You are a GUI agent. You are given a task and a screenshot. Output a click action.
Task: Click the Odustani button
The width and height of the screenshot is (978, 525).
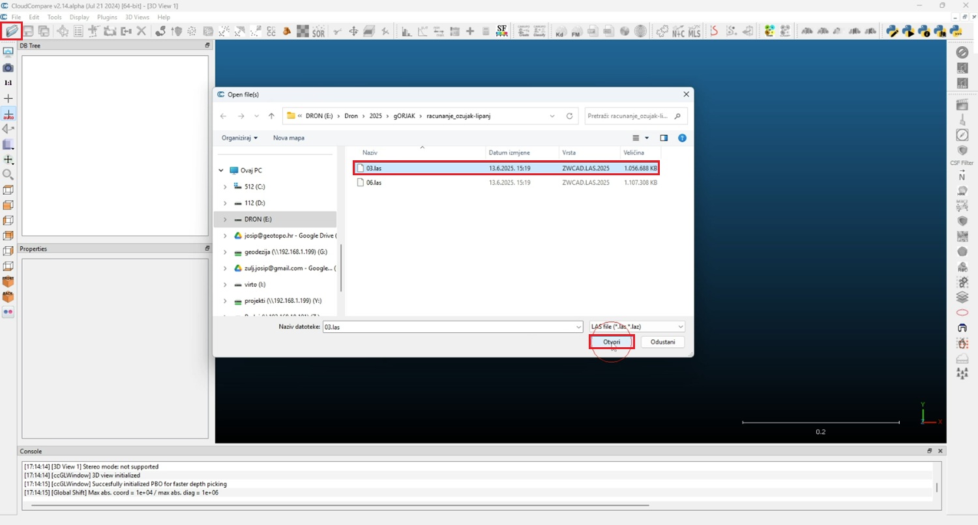pyautogui.click(x=662, y=342)
